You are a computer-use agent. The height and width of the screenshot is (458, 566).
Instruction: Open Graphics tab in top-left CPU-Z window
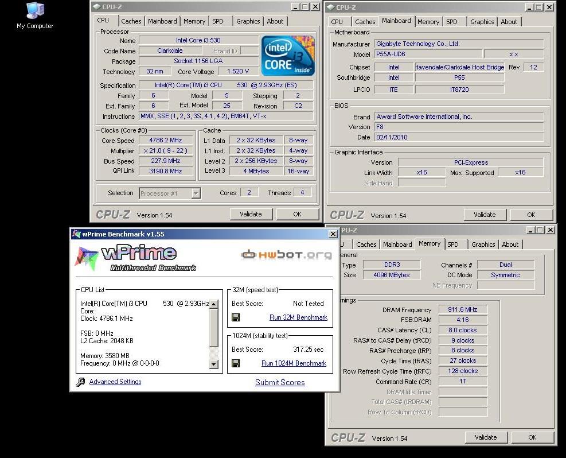[248, 21]
